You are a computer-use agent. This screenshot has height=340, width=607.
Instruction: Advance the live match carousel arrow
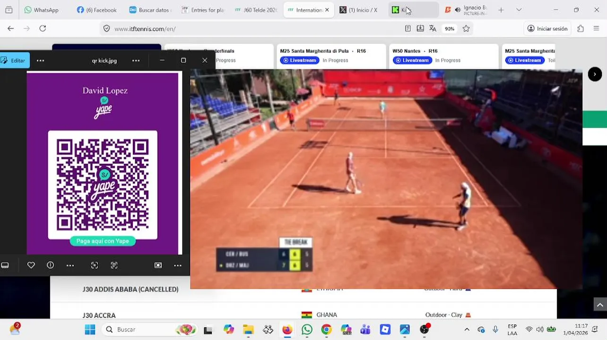[x=595, y=74]
